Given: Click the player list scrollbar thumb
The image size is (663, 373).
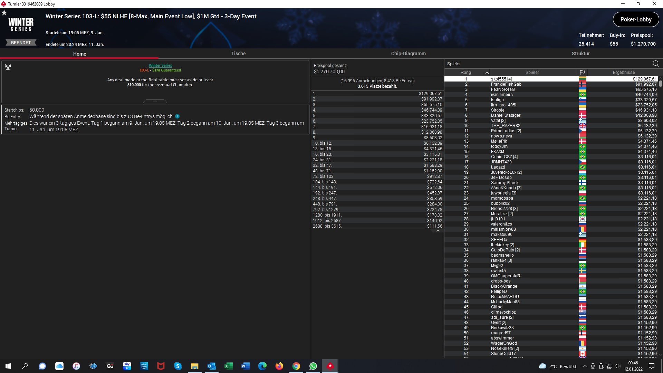Looking at the screenshot, I should (x=660, y=83).
